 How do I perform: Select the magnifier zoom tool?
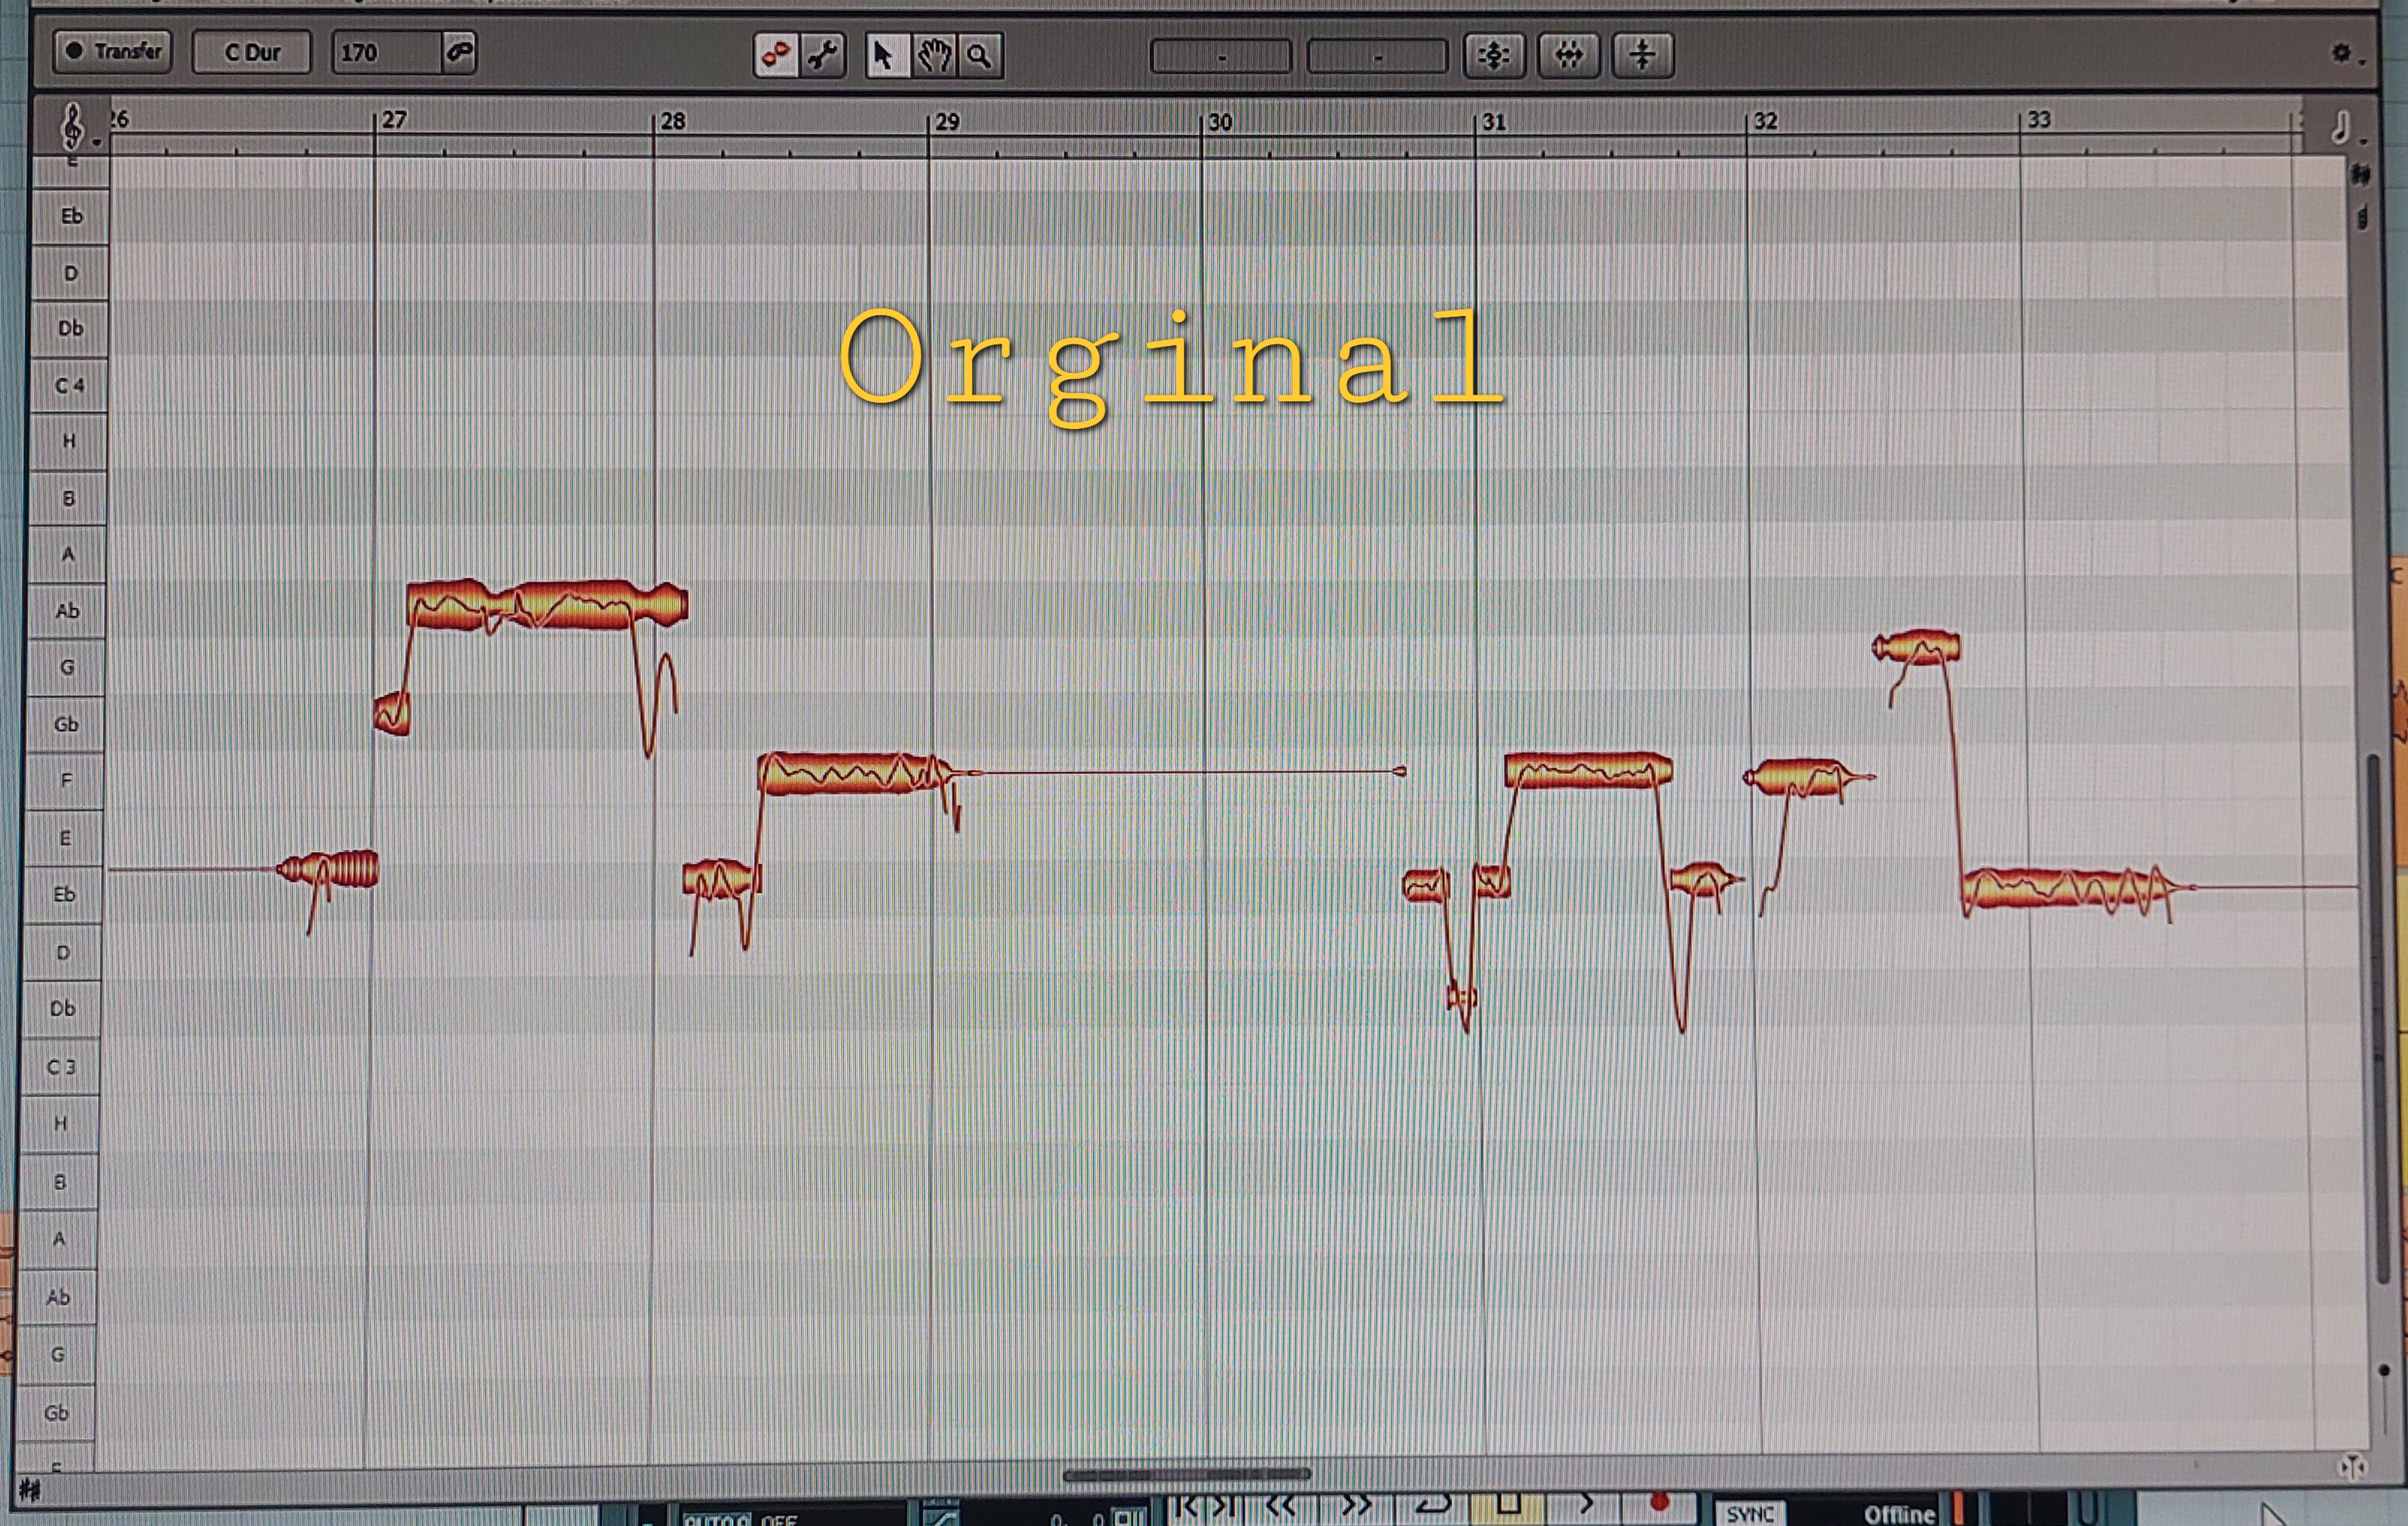pos(980,55)
